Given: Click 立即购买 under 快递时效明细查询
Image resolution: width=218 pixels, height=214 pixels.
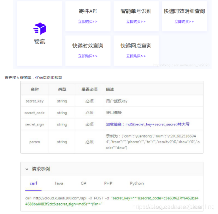Looking at the screenshot, I should click(x=184, y=22).
